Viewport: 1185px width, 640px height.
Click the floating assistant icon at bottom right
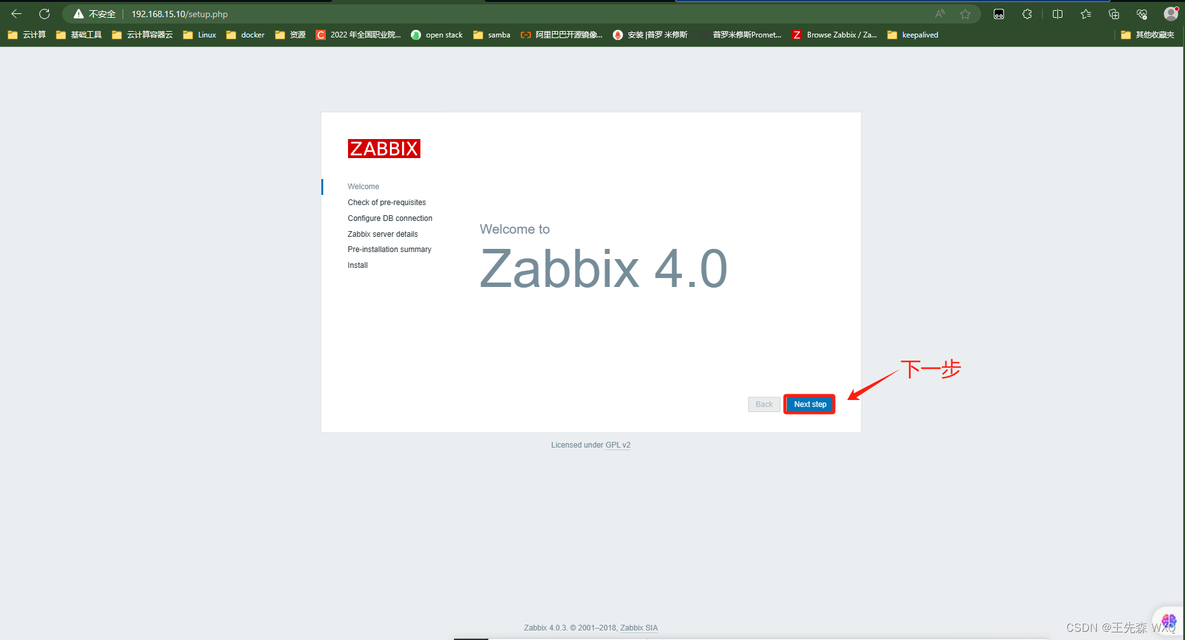(1168, 620)
